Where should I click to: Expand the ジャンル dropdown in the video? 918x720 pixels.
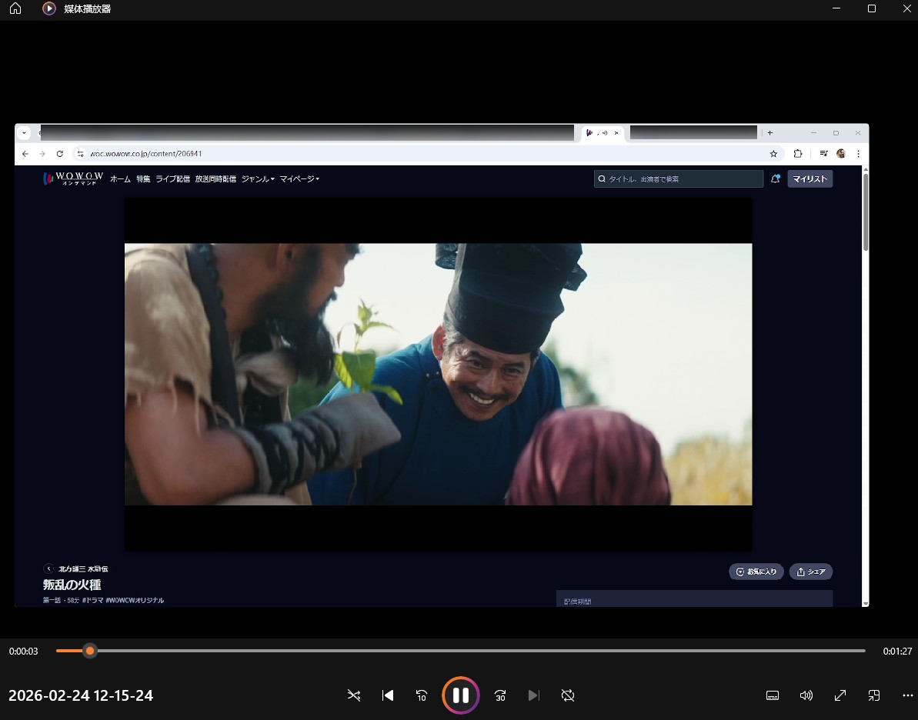[258, 179]
